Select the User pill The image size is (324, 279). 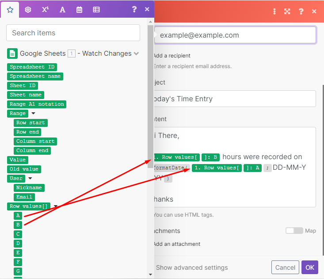[16, 179]
